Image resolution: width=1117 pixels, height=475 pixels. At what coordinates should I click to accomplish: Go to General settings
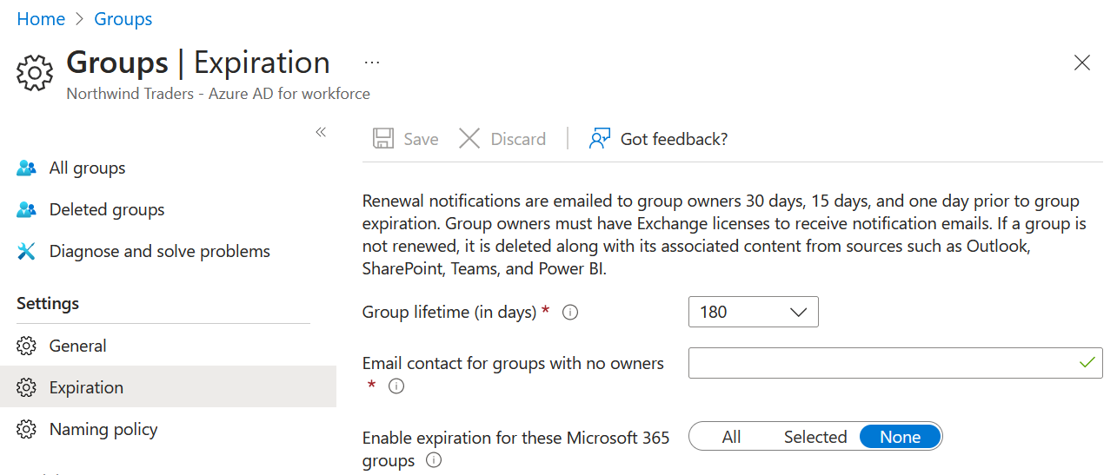tap(77, 346)
